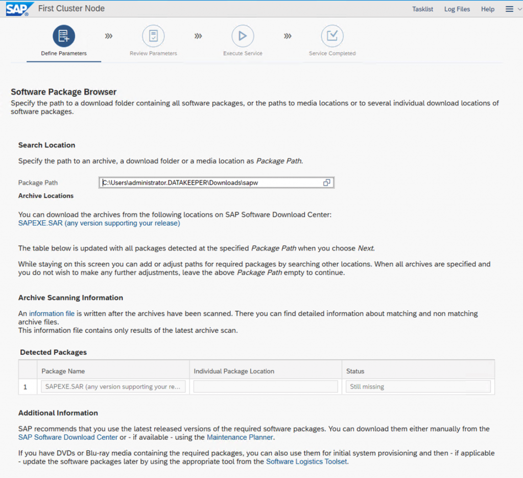Open SAP Software Download Center link
The width and height of the screenshot is (523, 478).
(x=68, y=437)
